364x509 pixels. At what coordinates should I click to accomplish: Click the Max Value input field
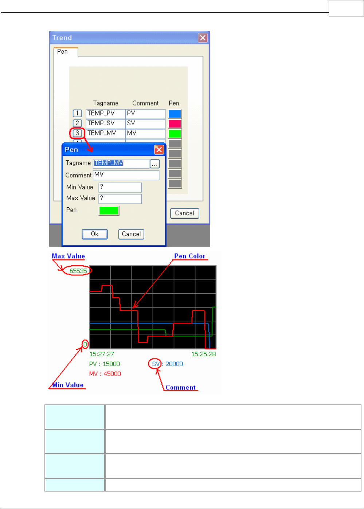(120, 199)
